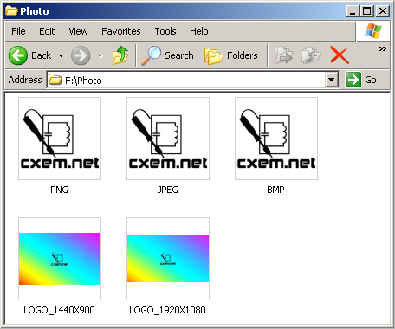Open the Favorites menu
The width and height of the screenshot is (395, 329).
point(121,31)
